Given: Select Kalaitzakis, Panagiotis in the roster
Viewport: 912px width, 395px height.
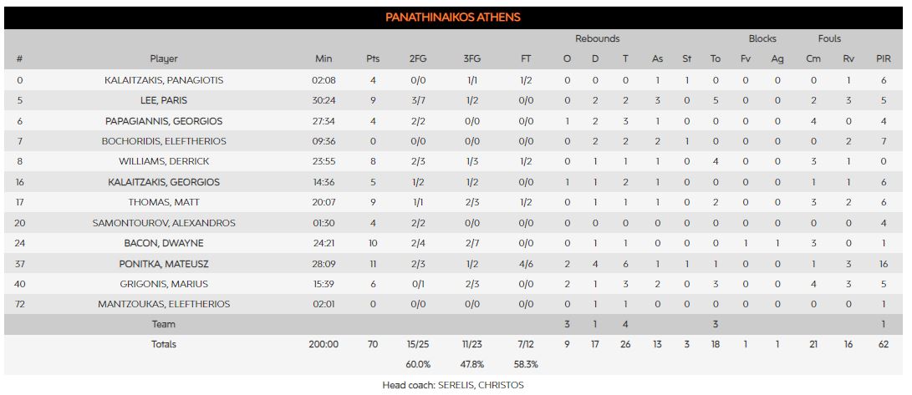Looking at the screenshot, I should 164,80.
